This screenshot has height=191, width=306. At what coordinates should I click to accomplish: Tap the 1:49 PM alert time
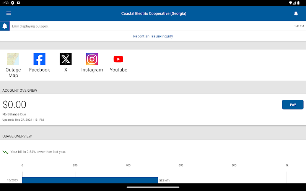click(299, 26)
